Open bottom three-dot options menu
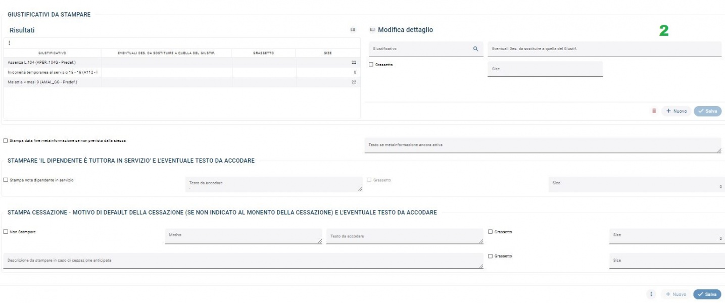 tap(652, 294)
